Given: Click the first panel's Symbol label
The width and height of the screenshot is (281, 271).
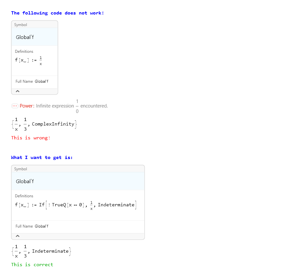Looking at the screenshot, I should coord(21,25).
